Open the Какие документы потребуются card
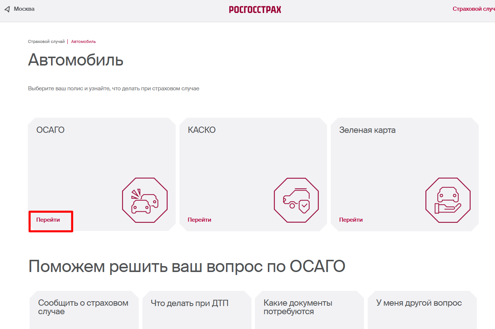The height and width of the screenshot is (329, 495). [298, 307]
